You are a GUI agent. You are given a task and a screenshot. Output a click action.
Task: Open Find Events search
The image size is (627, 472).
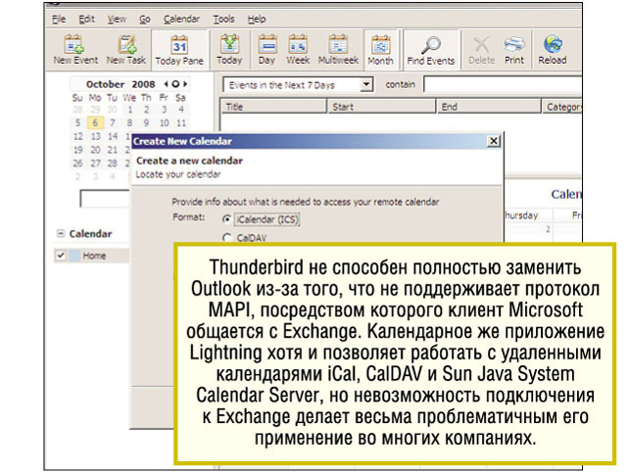(x=431, y=50)
